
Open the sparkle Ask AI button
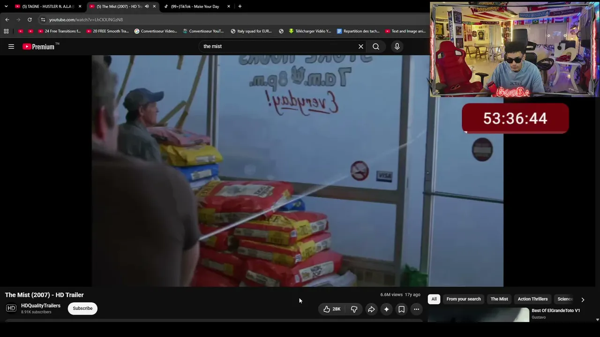pos(386,309)
